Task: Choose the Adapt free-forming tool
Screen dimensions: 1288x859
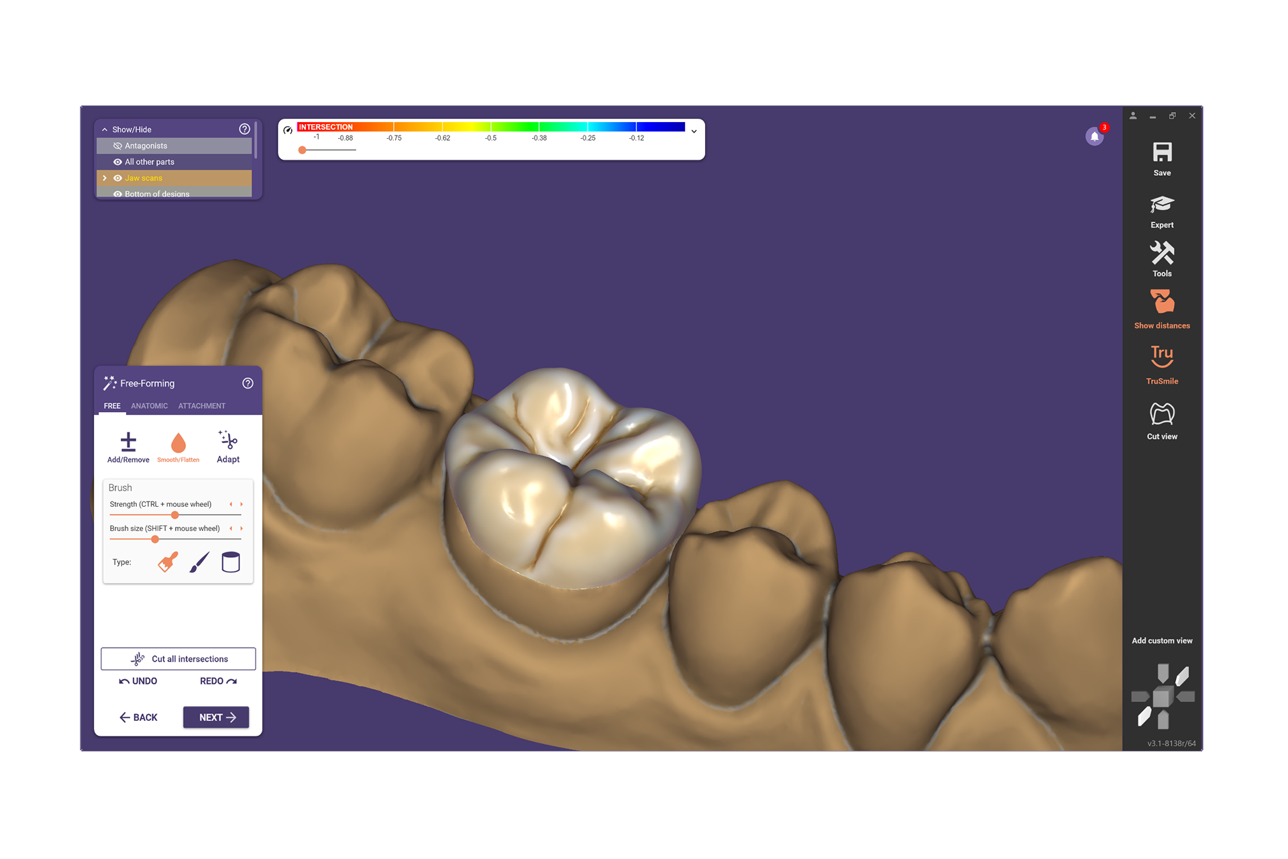Action: click(x=228, y=441)
